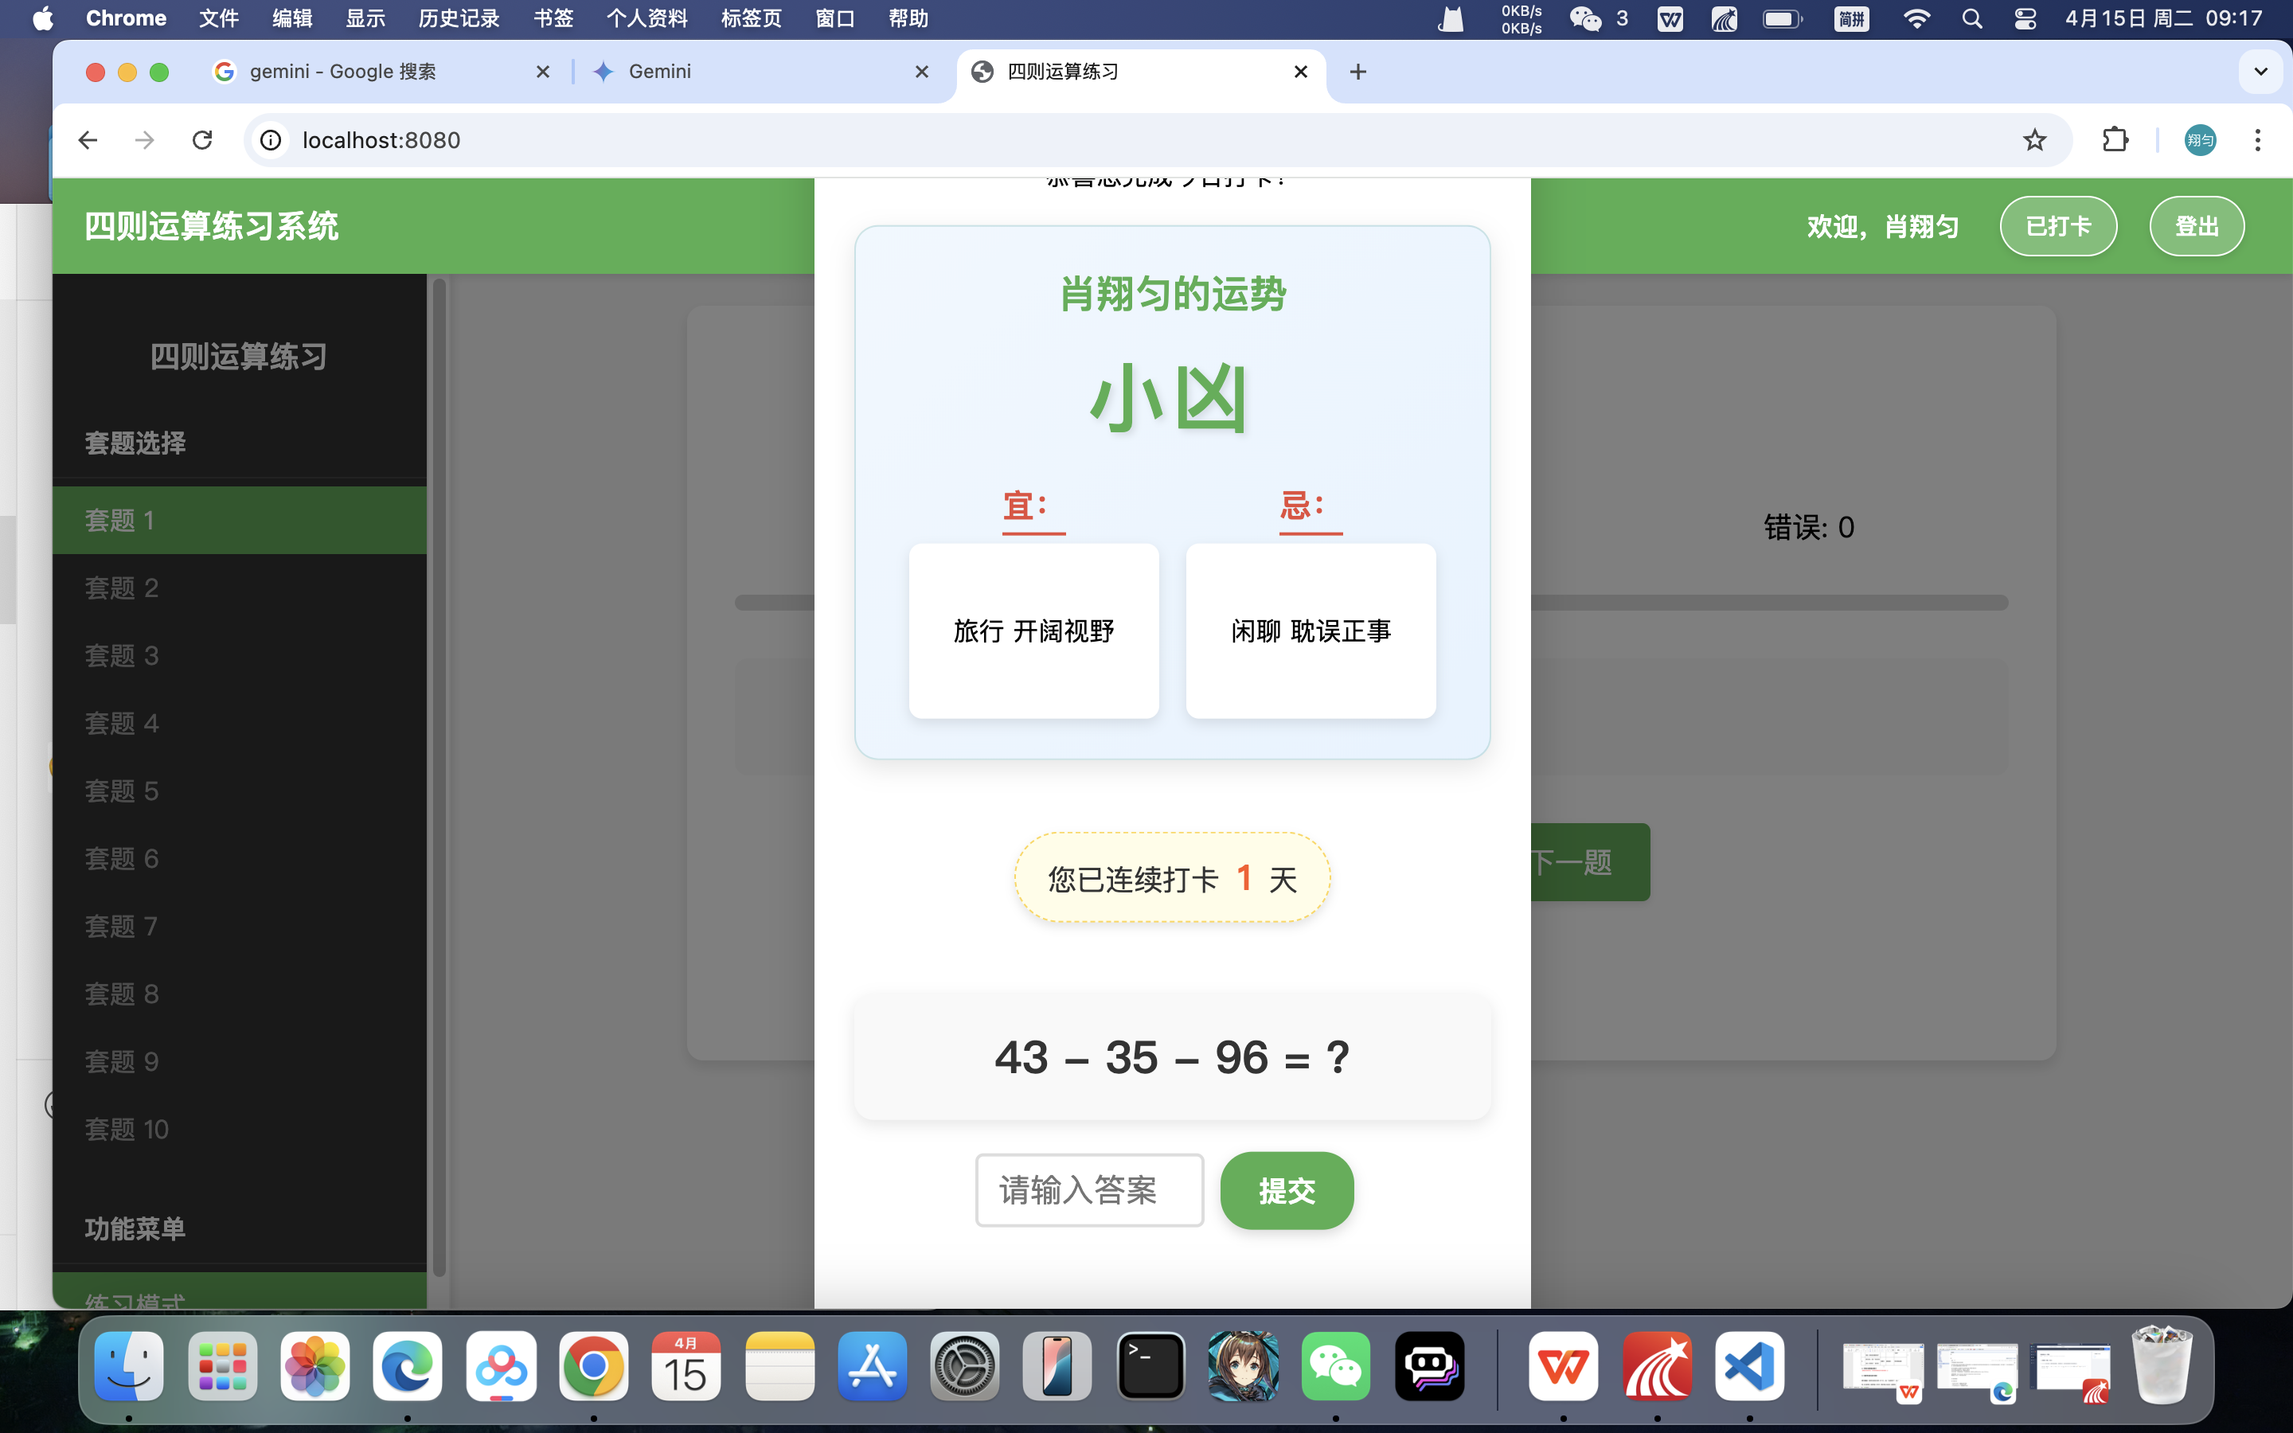Open site info icon beside the URL
This screenshot has height=1433, width=2293.
(271, 140)
